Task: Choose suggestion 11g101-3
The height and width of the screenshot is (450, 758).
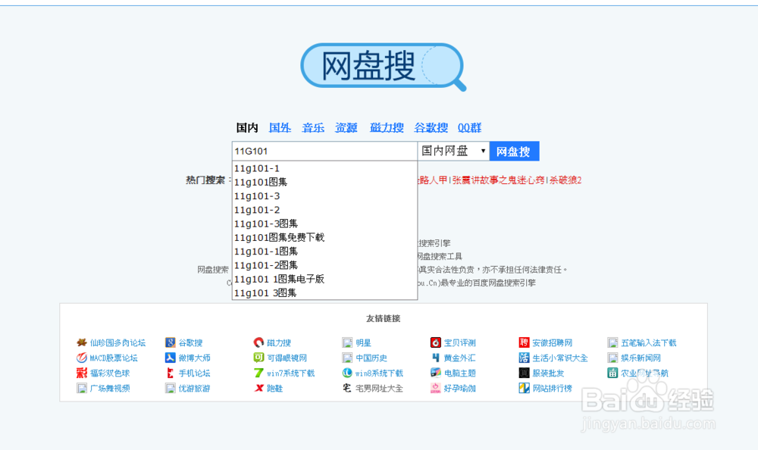Action: 324,196
